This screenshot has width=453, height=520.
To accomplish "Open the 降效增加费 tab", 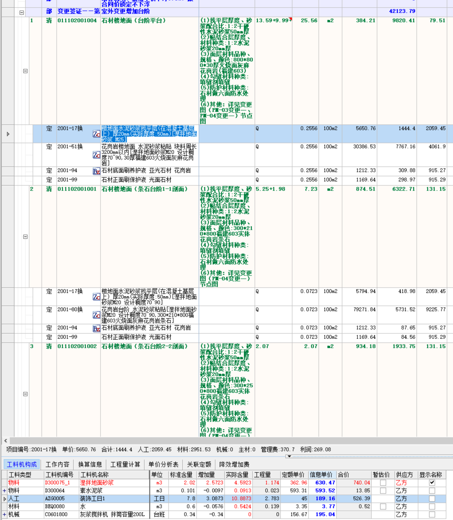I will pos(234,464).
